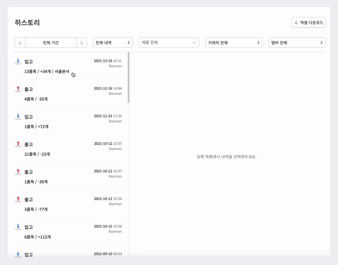Open the 전체 기간 date range selector

[x=51, y=43]
